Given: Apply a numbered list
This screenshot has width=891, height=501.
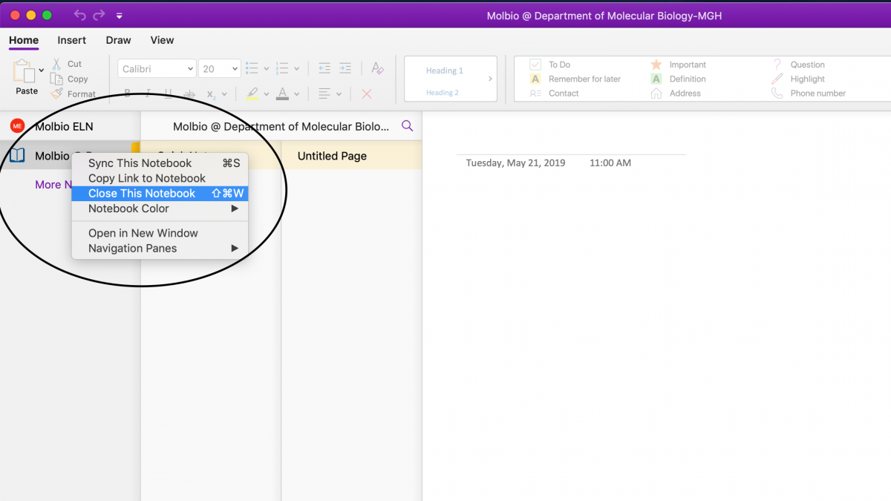Looking at the screenshot, I should click(282, 68).
